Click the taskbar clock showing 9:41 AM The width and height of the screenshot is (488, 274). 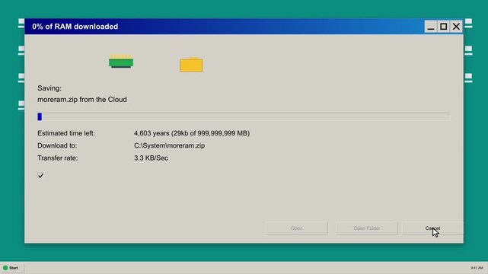477,268
